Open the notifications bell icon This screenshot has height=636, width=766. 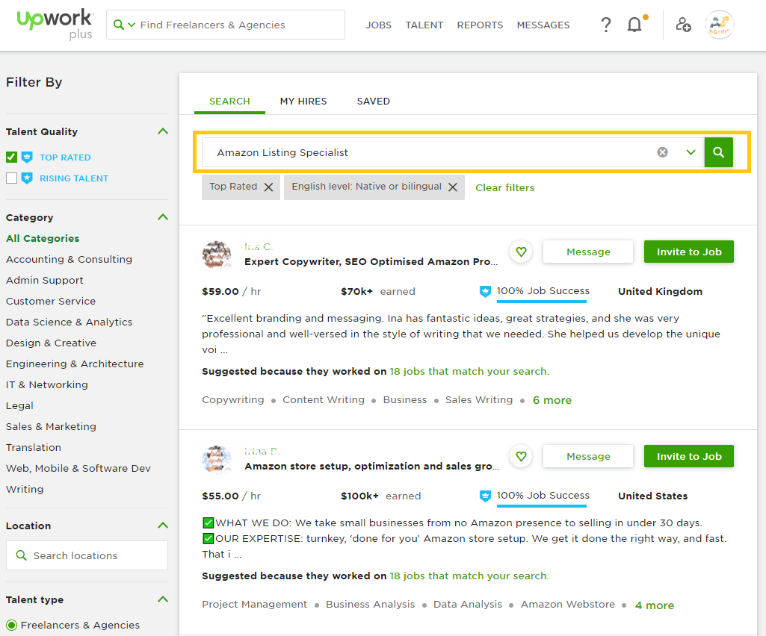[634, 25]
